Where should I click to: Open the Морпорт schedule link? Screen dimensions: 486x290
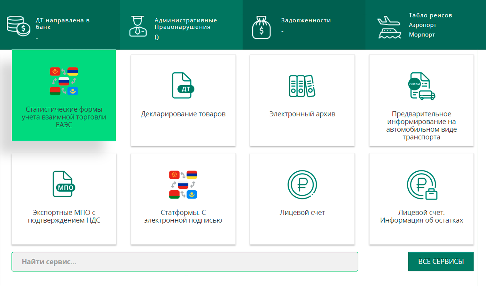422,35
